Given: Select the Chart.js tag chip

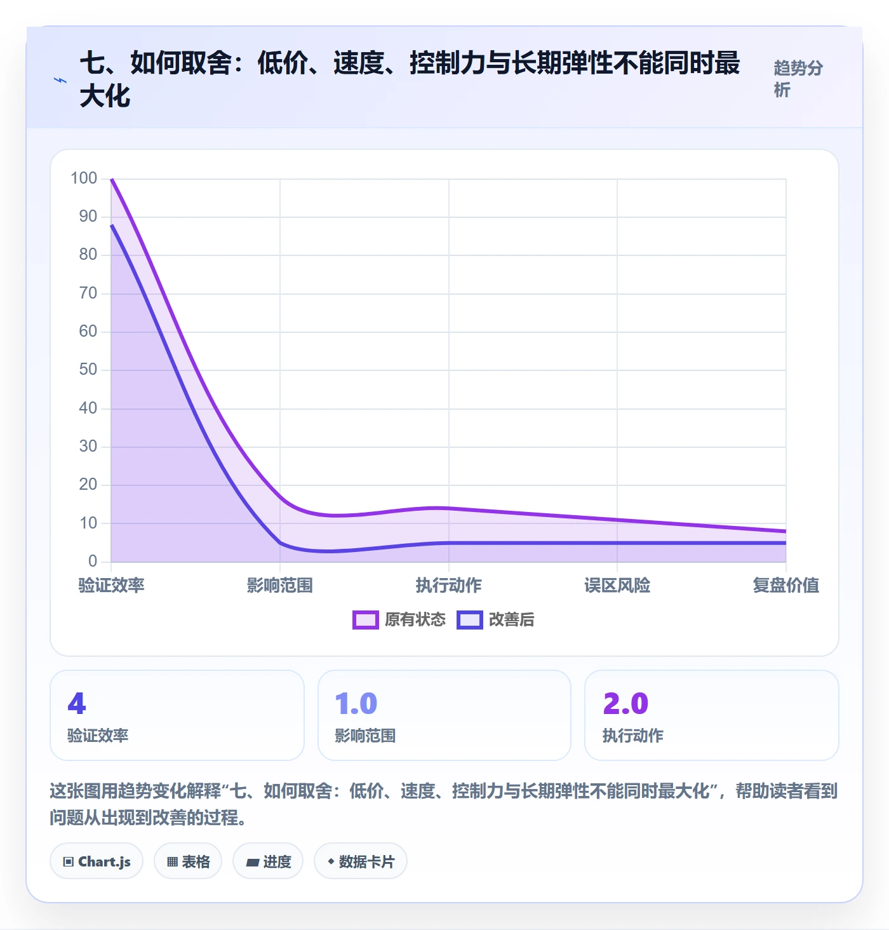Looking at the screenshot, I should pyautogui.click(x=97, y=861).
